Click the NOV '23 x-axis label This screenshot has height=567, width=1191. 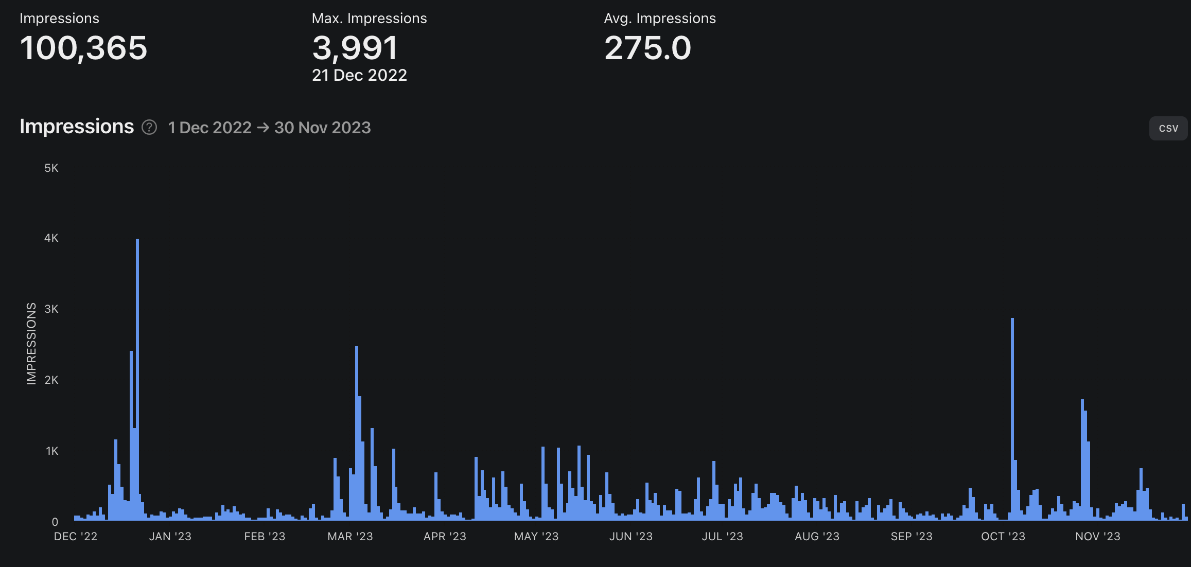(1097, 536)
